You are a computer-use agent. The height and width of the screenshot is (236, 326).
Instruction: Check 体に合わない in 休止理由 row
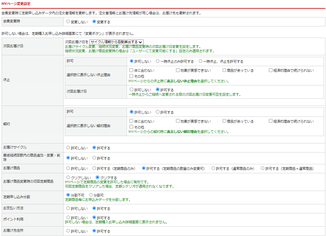coord(131,70)
